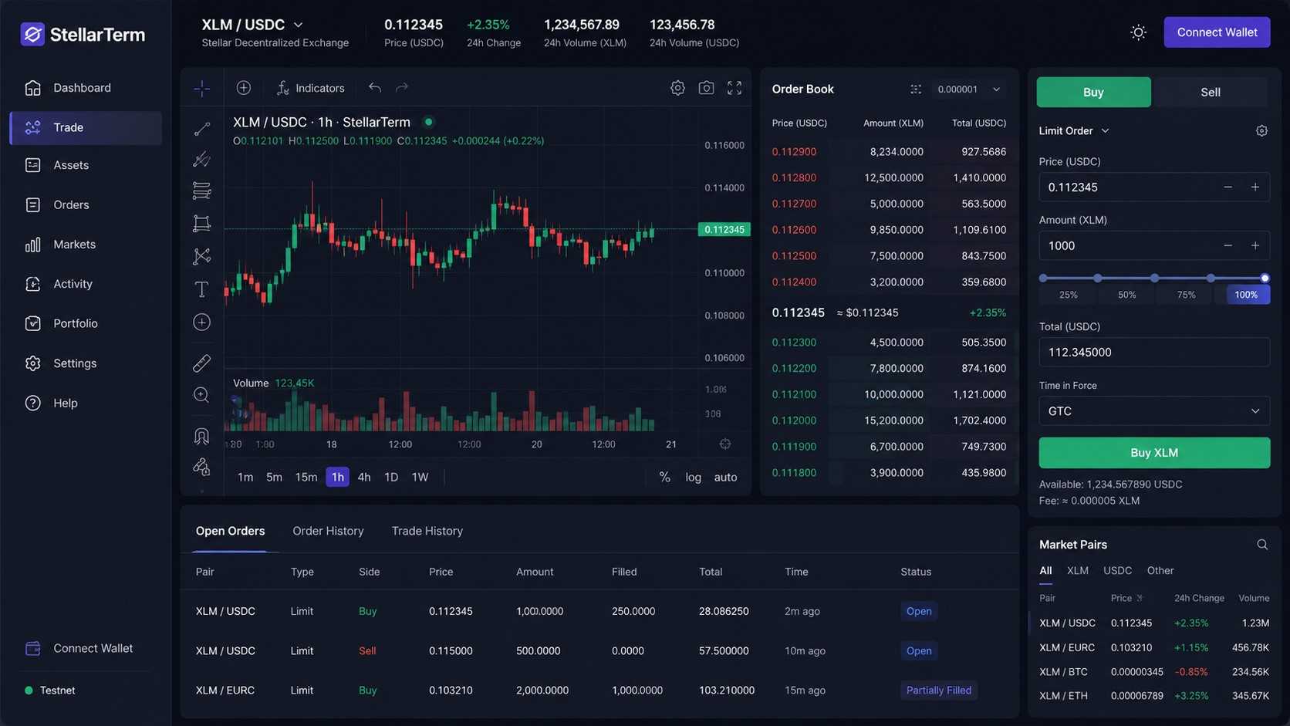The image size is (1290, 726).
Task: Click the amount slider 100% handle
Action: [x=1265, y=278]
